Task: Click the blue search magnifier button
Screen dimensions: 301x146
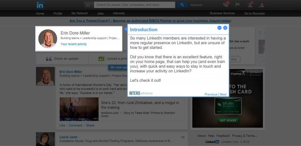Action: [x=182, y=5]
